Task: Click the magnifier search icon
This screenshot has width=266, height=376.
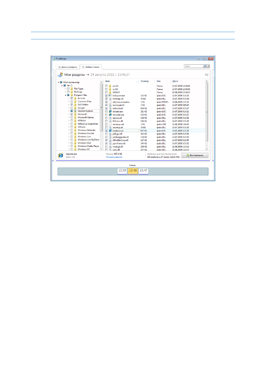Action: pyautogui.click(x=205, y=66)
